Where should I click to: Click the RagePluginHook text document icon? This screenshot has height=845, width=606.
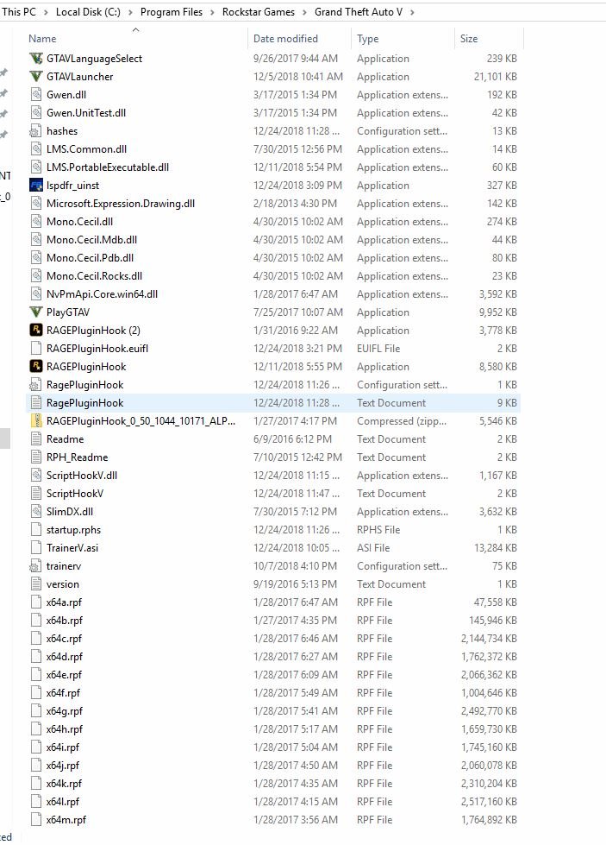click(x=36, y=402)
